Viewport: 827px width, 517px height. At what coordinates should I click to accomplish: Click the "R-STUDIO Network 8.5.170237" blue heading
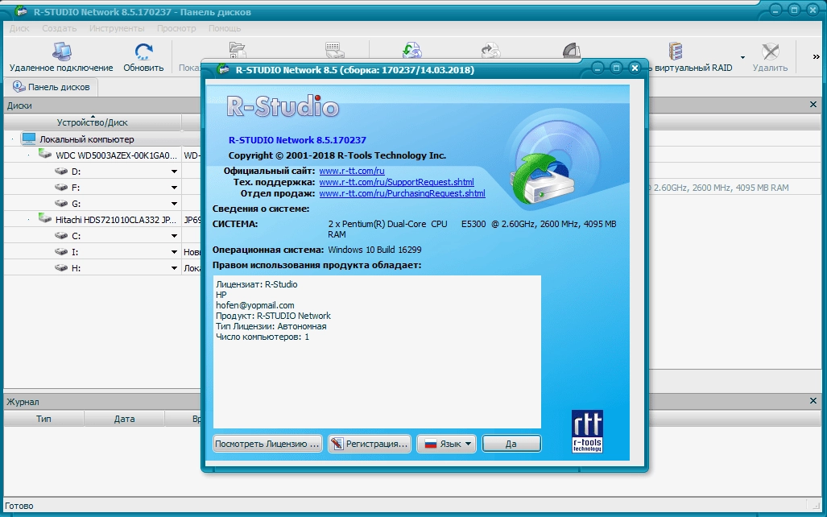click(x=297, y=140)
